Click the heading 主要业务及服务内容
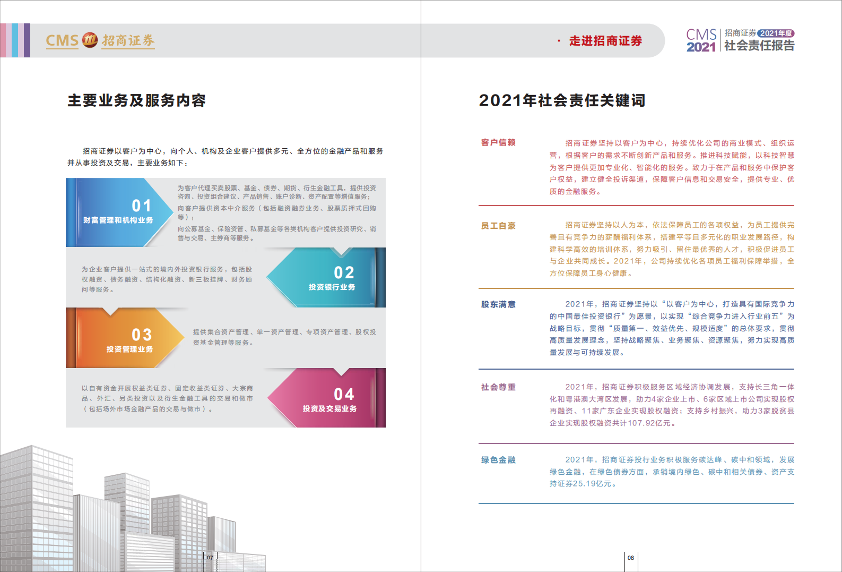 point(136,100)
